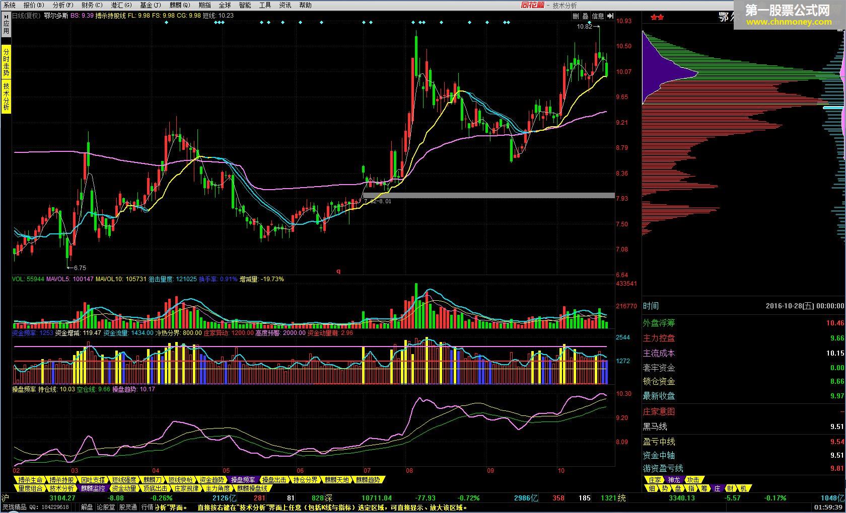Screen dimensions: 846x513
Task: Open the 港汇(G) menu
Action: 121,5
